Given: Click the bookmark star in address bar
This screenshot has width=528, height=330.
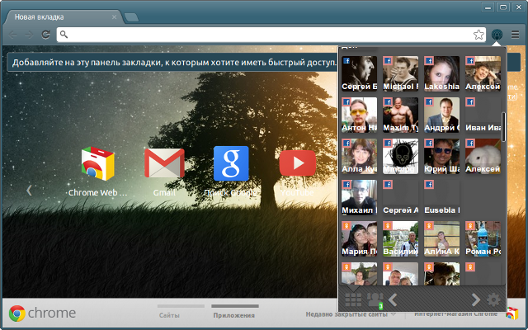Looking at the screenshot, I should 478,35.
